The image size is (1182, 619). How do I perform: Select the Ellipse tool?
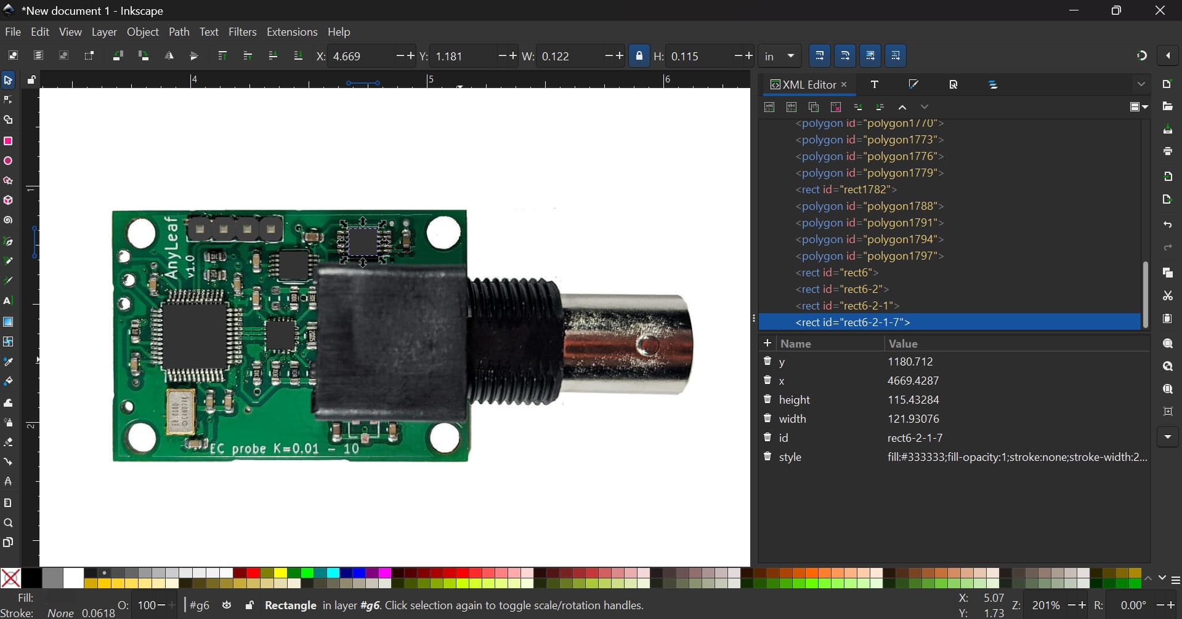coord(9,161)
